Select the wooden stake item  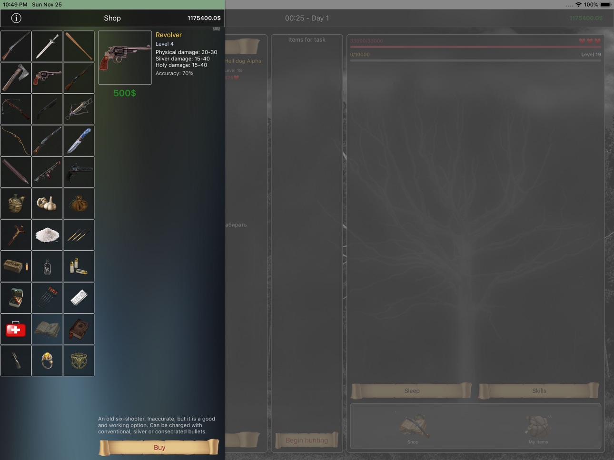coord(16,172)
